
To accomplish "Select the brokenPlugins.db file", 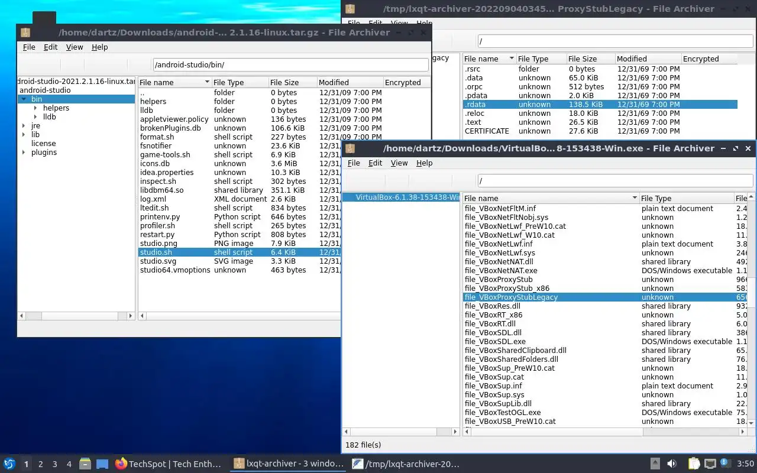I will (170, 128).
